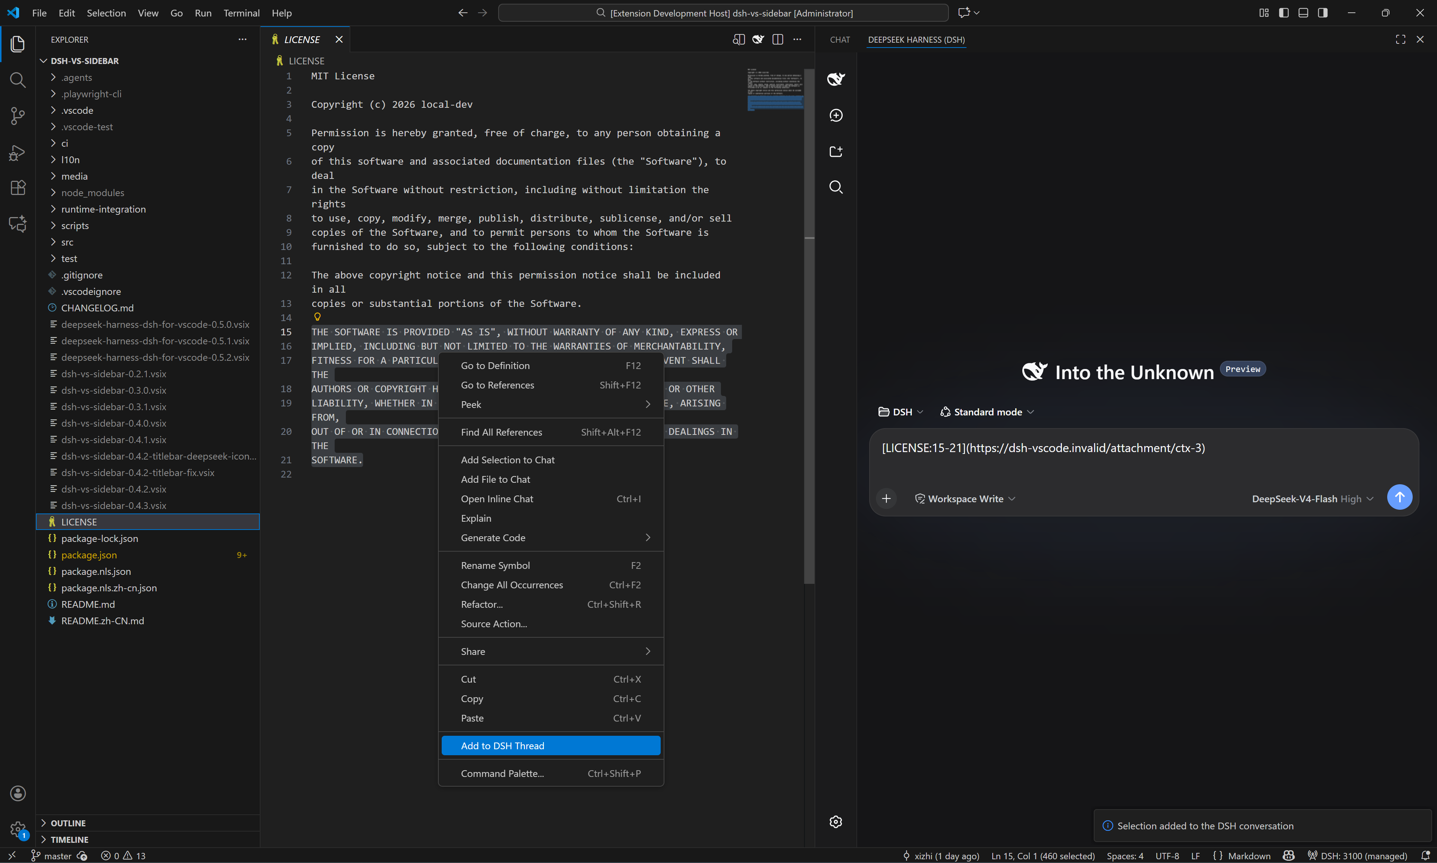Open the Manage gear in activity bar
1437x863 pixels.
click(18, 829)
